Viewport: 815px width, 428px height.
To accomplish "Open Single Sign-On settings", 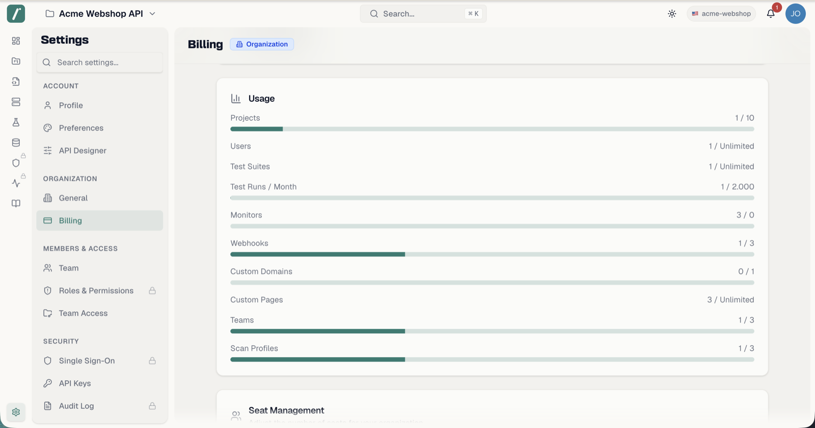I will (100, 361).
